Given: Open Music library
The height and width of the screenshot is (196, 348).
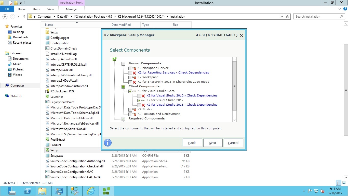Looking at the screenshot, I should pos(17,64).
